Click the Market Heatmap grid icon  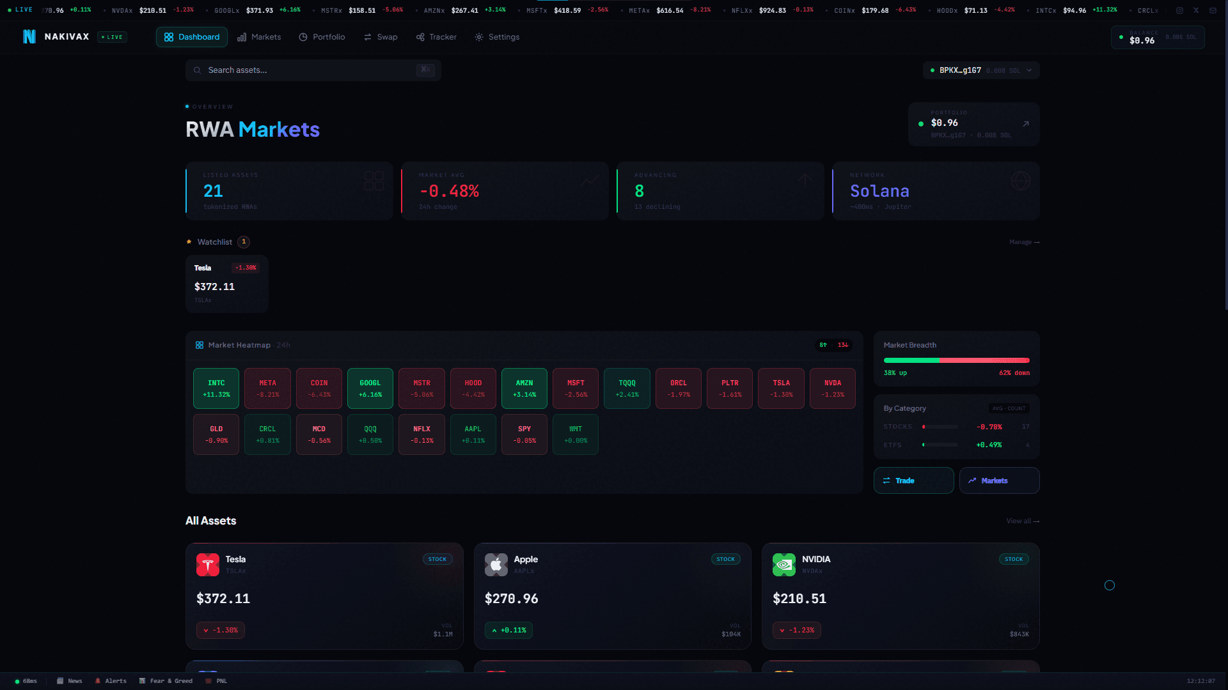point(200,345)
